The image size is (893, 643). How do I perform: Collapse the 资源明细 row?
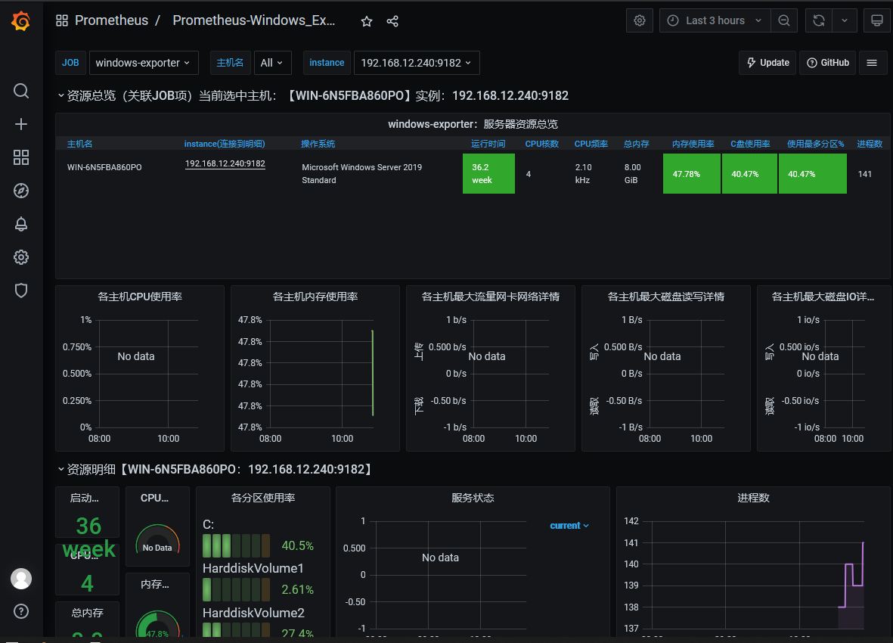[x=61, y=469]
